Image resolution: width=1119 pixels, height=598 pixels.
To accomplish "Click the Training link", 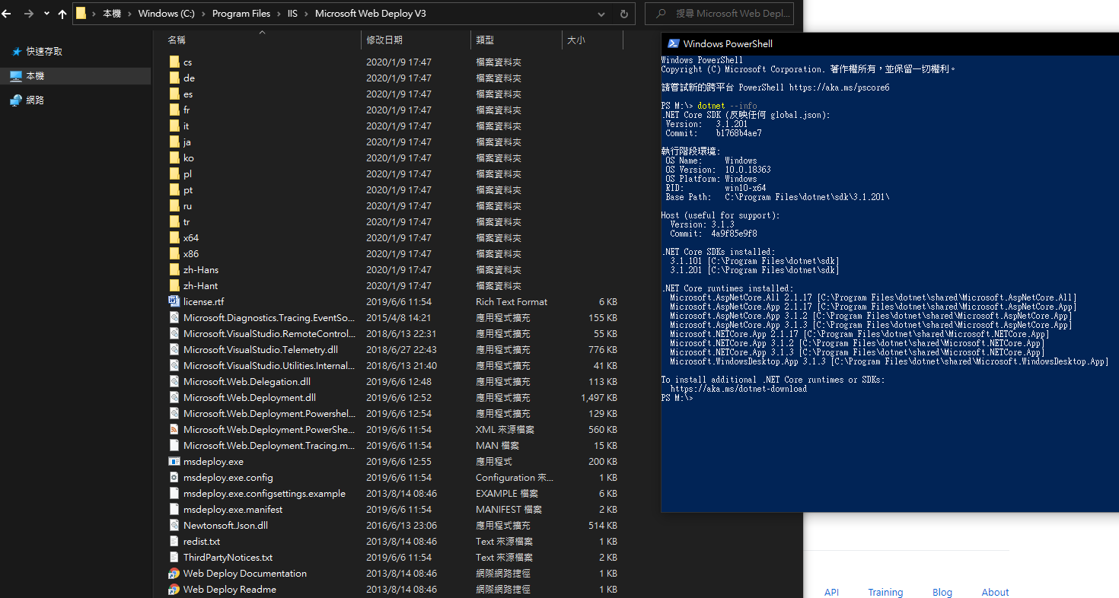I will pos(885,592).
